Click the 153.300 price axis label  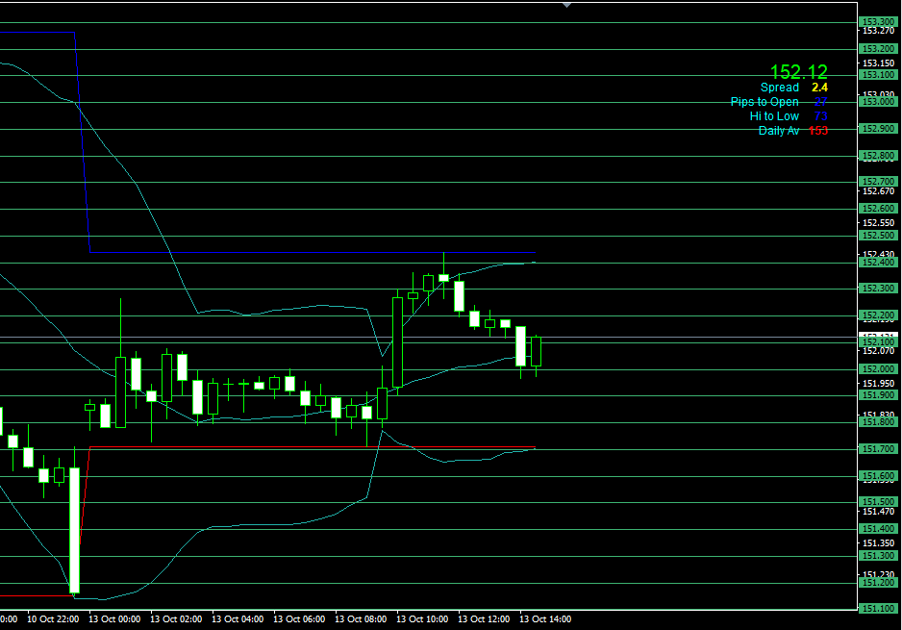coord(878,22)
